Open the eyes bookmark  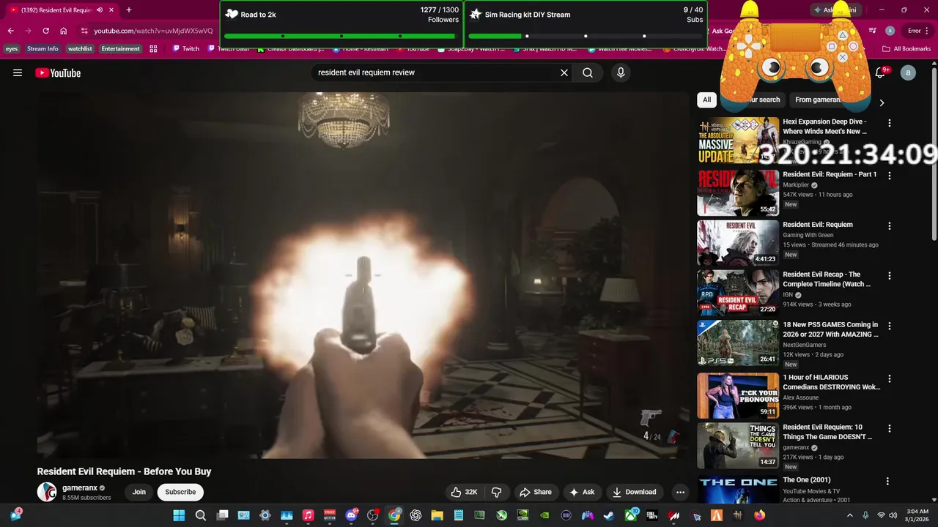(x=12, y=49)
